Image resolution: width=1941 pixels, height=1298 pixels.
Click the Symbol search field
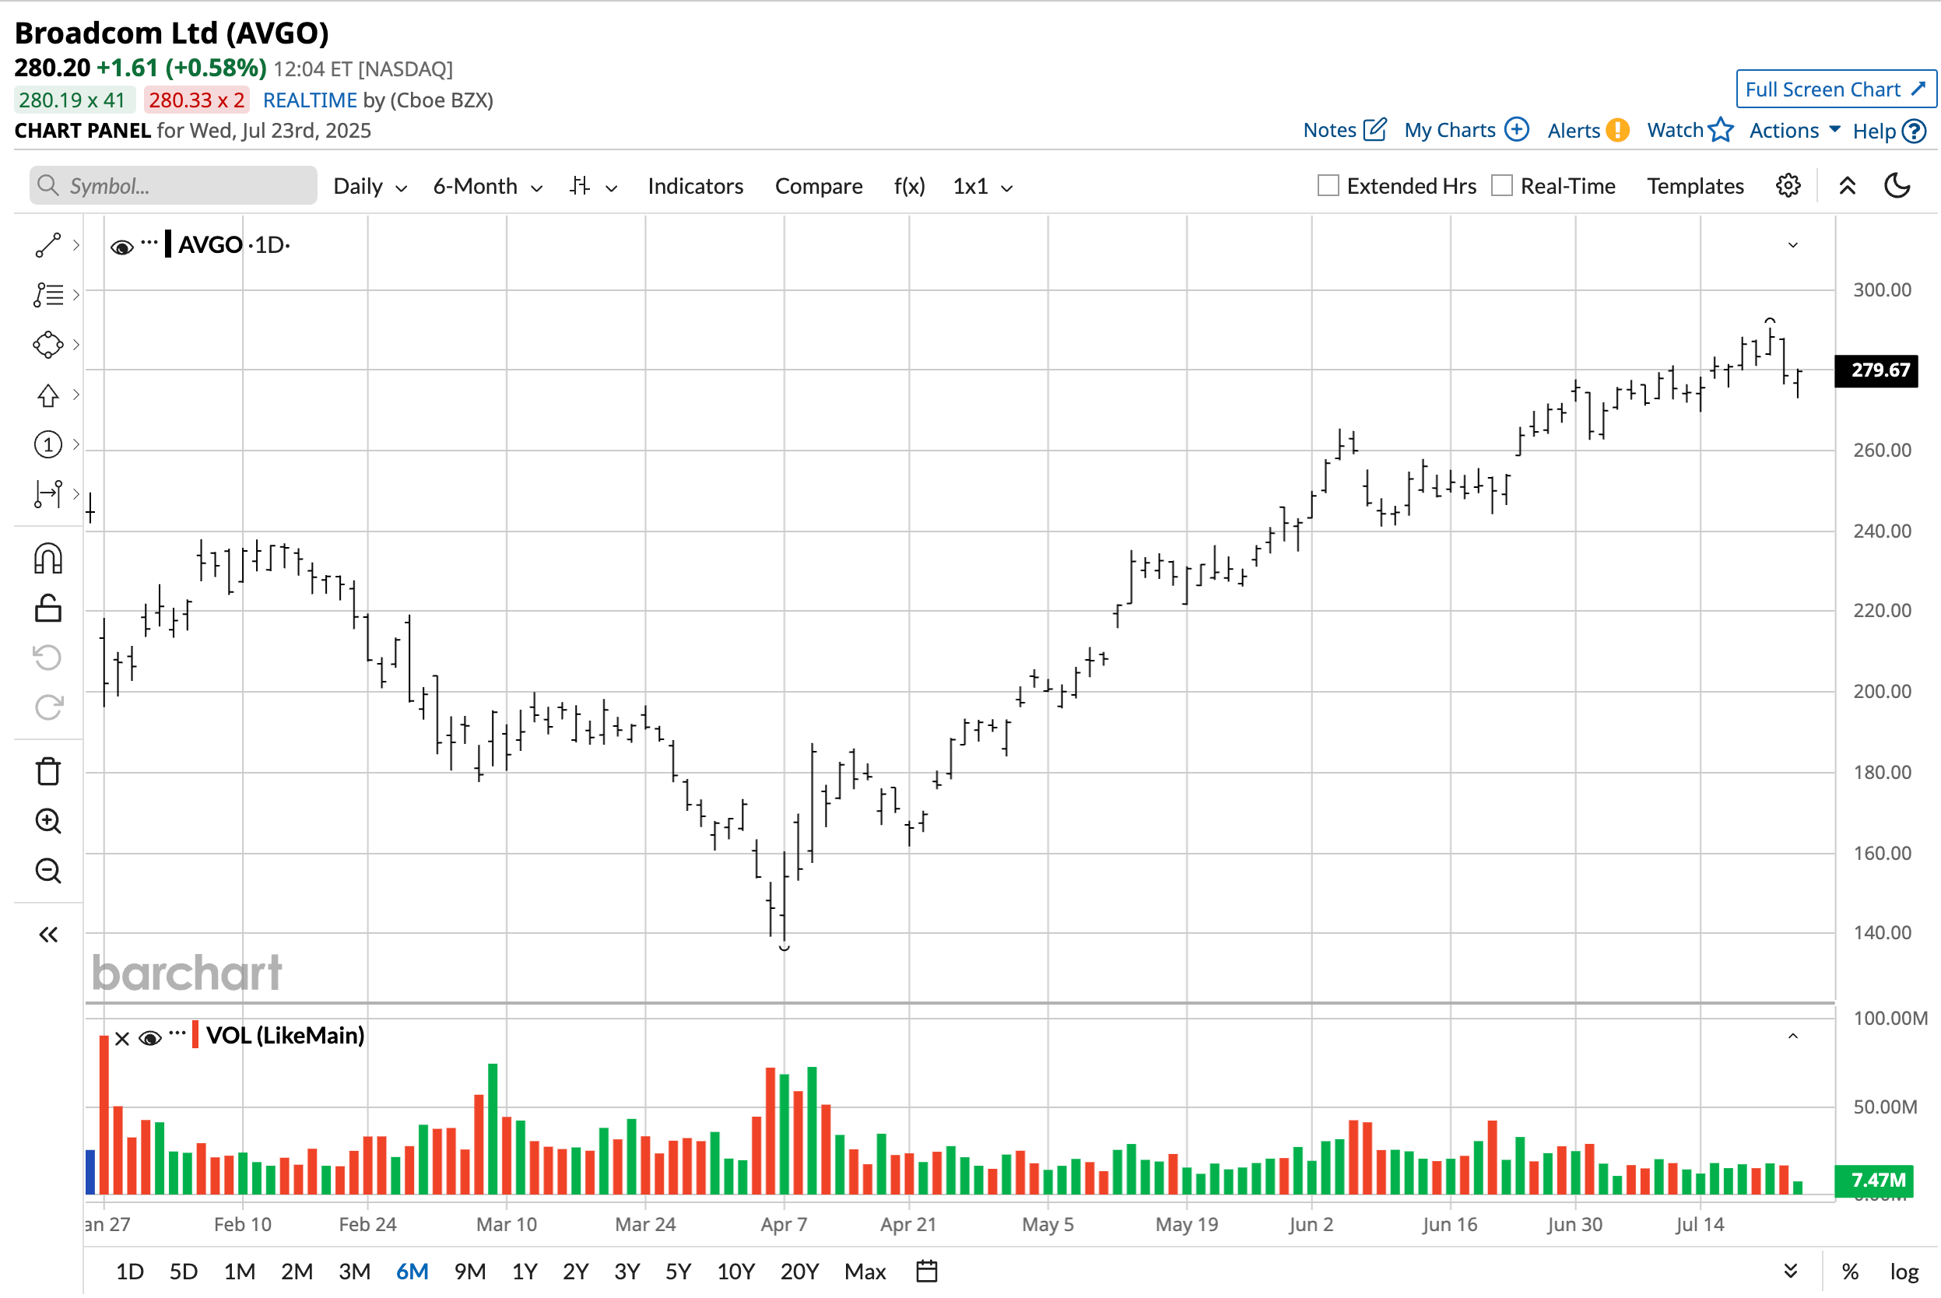point(173,185)
